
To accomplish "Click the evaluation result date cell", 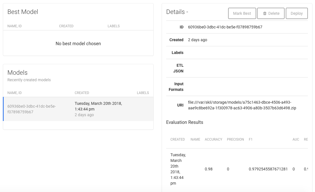I will 178,169.
